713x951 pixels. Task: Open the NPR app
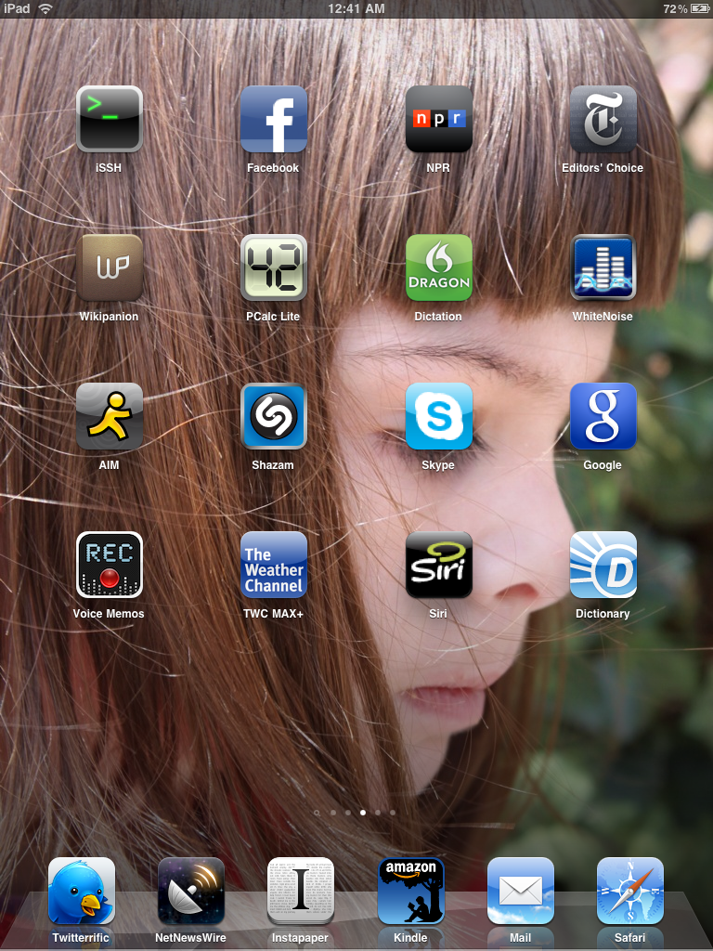pos(438,119)
